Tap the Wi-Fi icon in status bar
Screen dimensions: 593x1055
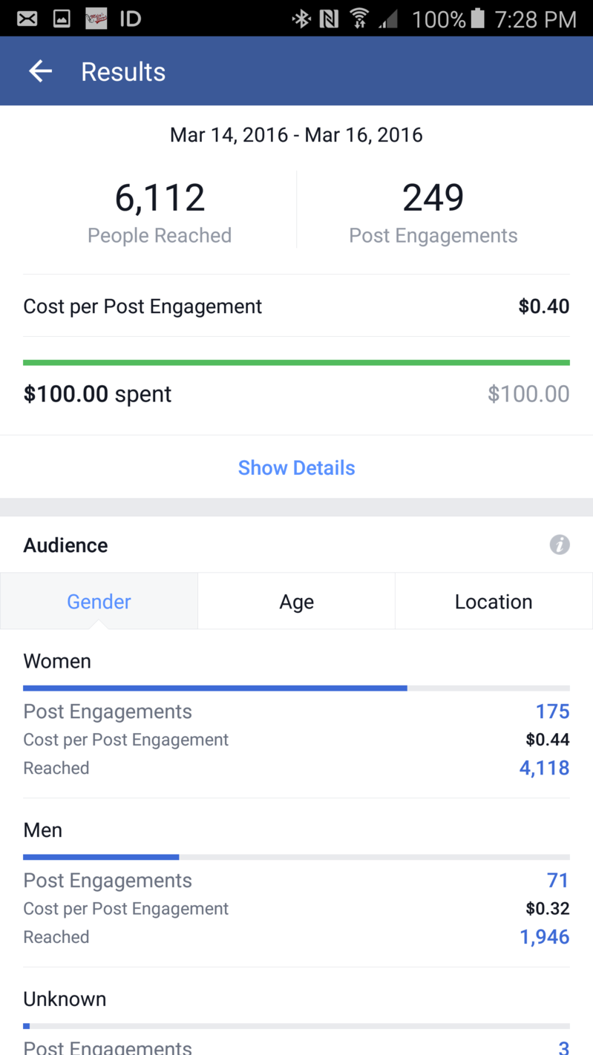click(x=359, y=19)
